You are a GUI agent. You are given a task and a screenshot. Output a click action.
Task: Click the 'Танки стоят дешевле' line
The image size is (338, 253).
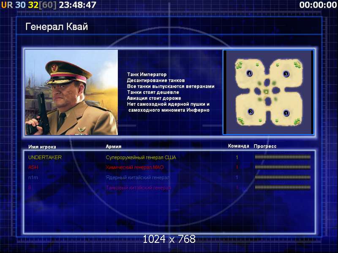[153, 92]
